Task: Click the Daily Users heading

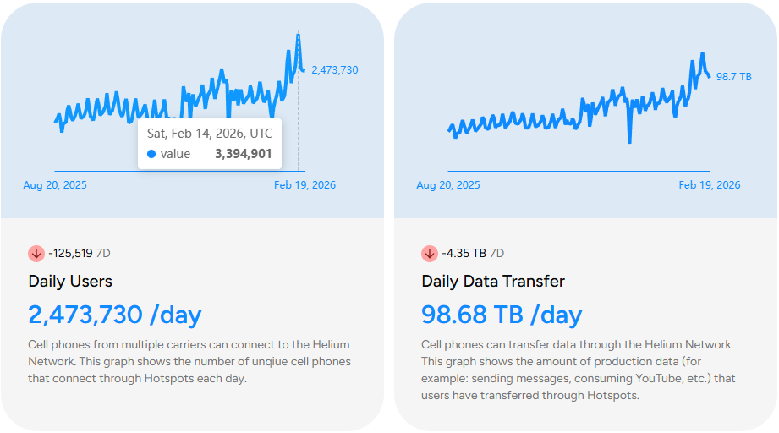Action: click(70, 282)
